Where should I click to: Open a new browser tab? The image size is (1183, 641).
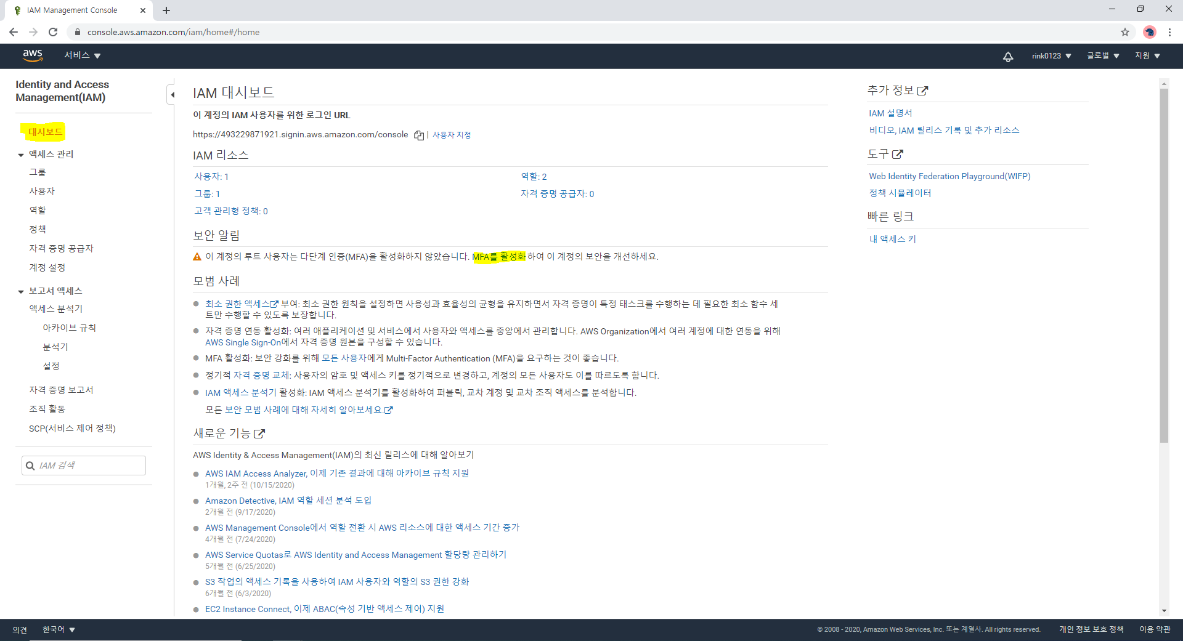[166, 10]
